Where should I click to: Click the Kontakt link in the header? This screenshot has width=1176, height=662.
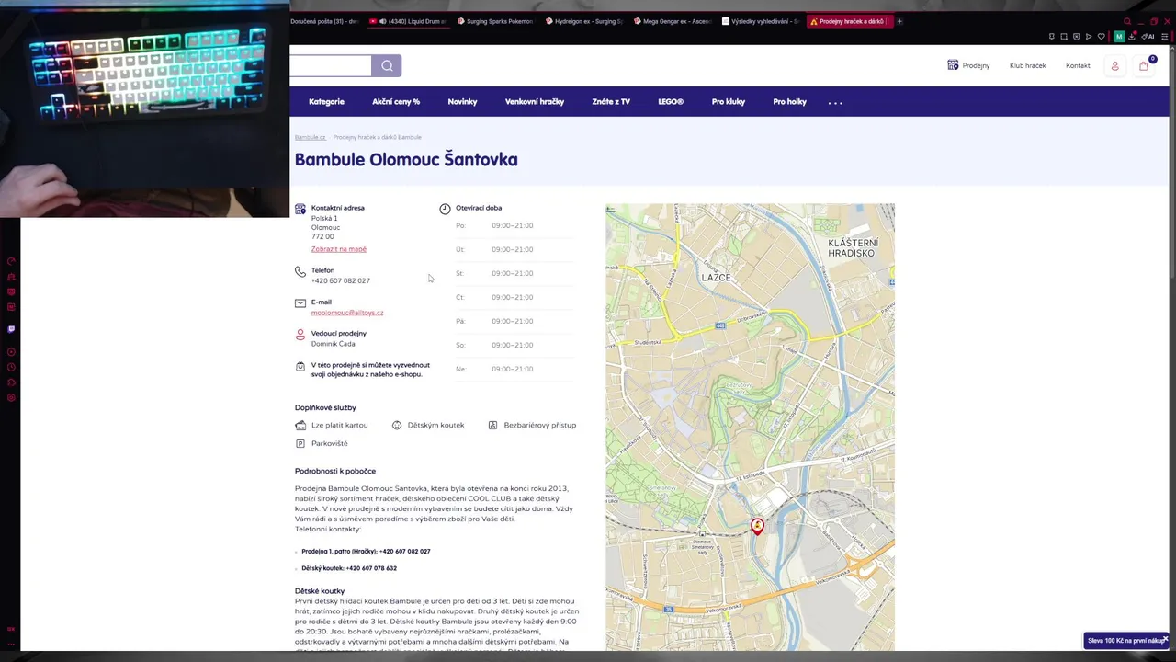pyautogui.click(x=1078, y=66)
